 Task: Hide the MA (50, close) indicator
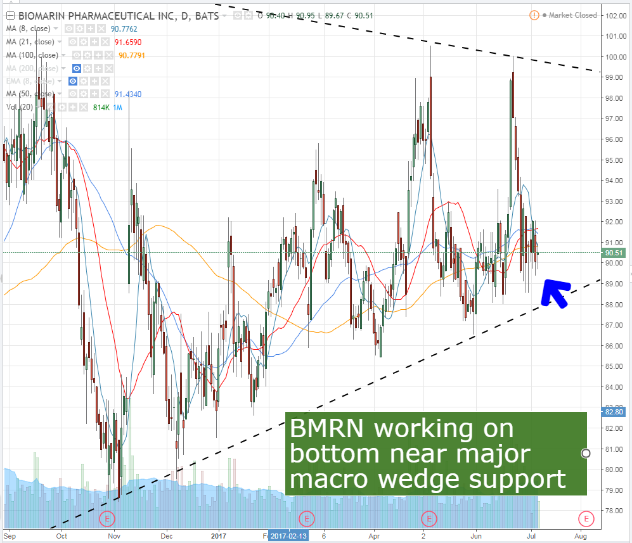pos(72,94)
